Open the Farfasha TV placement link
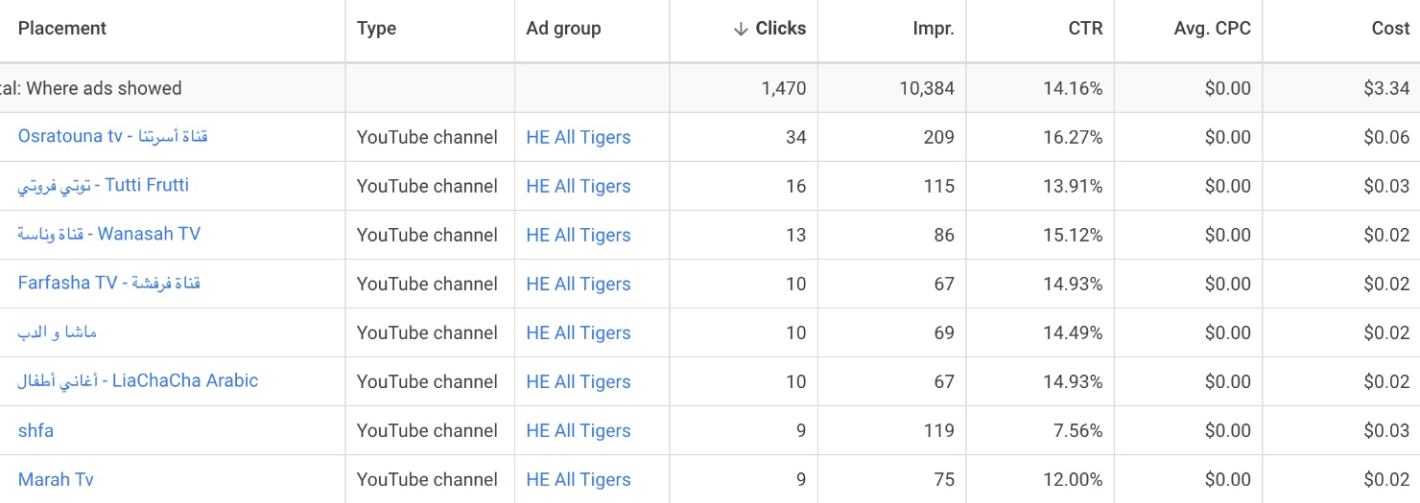 pyautogui.click(x=108, y=283)
